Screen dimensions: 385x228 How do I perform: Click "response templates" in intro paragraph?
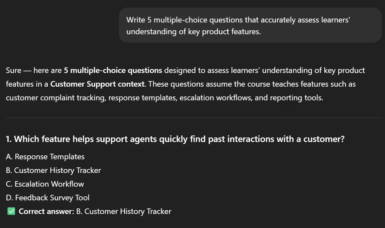click(x=142, y=98)
